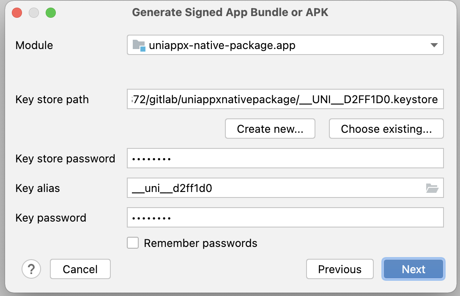Focus the Key store password field
460x296 pixels.
tap(285, 159)
